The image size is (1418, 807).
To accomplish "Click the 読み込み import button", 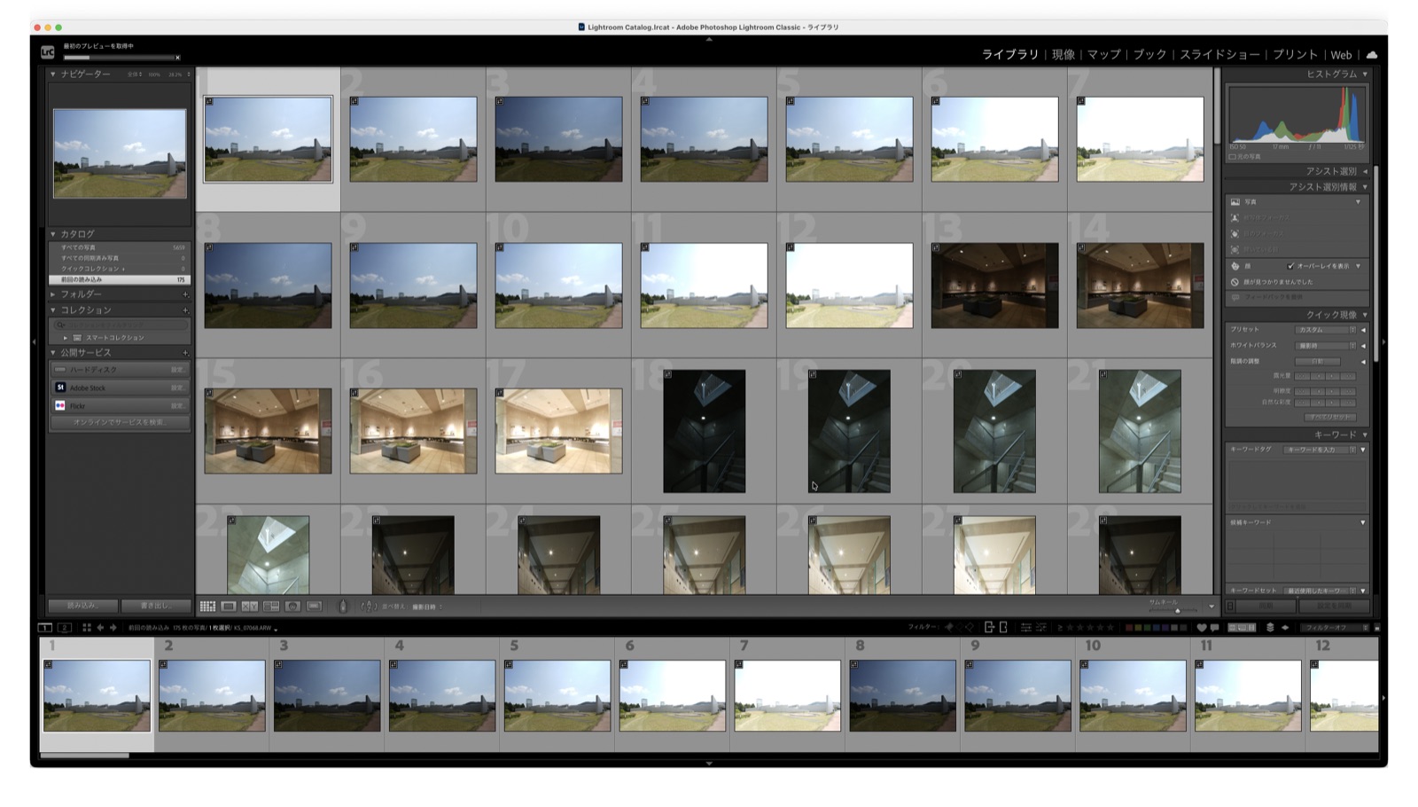I will [82, 606].
